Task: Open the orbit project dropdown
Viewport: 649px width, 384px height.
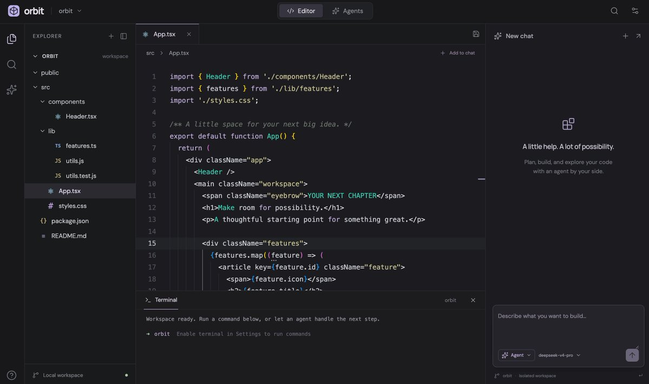Action: click(70, 11)
